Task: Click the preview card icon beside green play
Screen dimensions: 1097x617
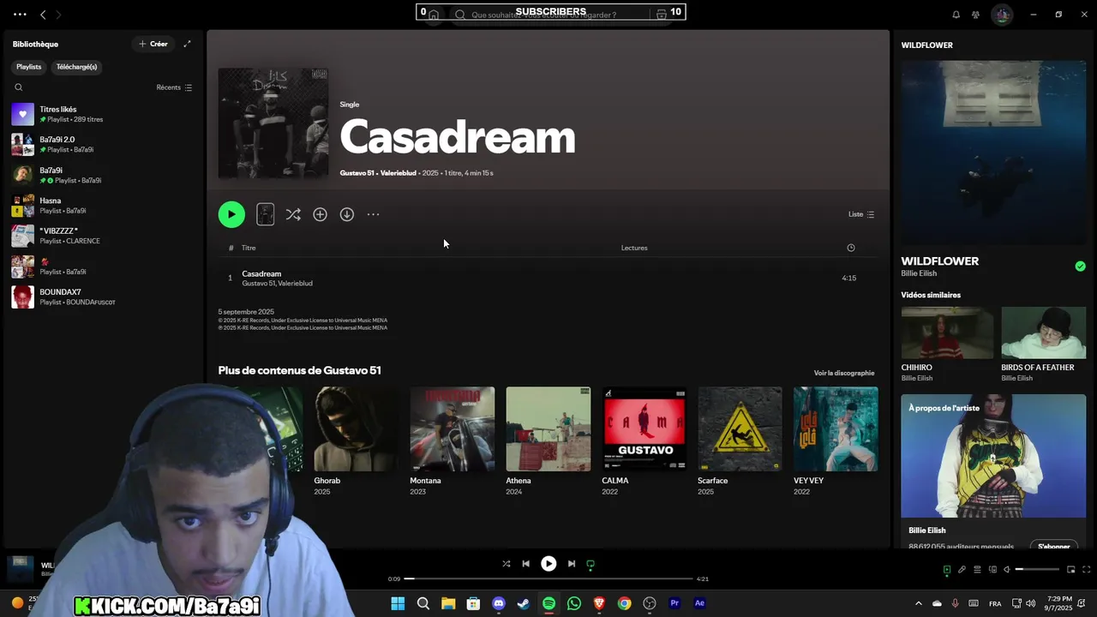Action: tap(266, 214)
